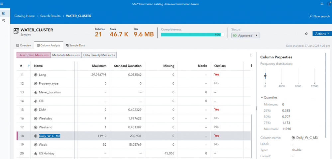
Task: Click the sort ascending arrow in header
Action: pyautogui.click(x=29, y=66)
